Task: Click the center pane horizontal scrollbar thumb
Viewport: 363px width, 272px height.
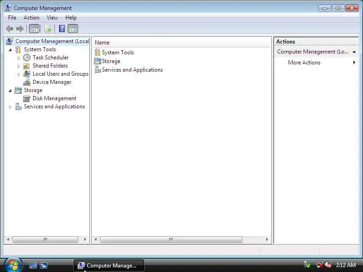Action: 172,239
